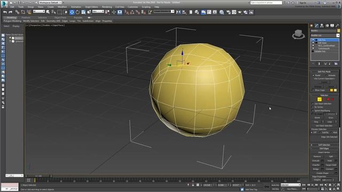
Task: Click the Bind to Space Warp icon
Action: 29,12
